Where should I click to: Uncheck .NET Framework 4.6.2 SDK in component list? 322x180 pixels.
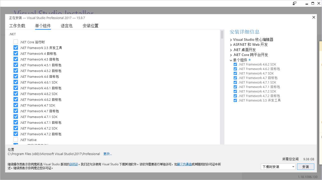[x=16, y=93]
